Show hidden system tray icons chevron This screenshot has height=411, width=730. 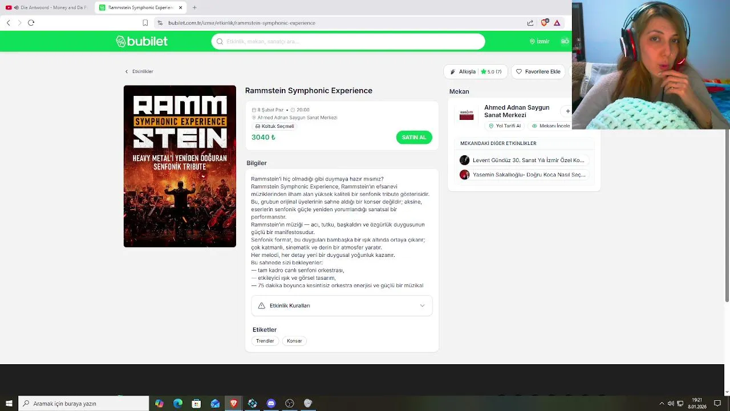tap(662, 404)
